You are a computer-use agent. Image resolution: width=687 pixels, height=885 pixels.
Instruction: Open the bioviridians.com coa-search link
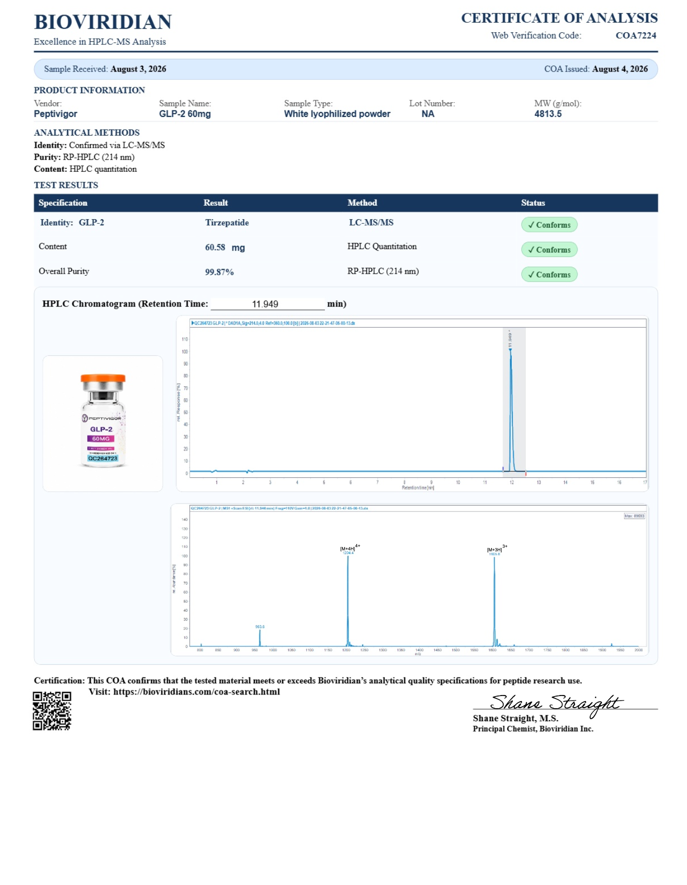point(196,692)
